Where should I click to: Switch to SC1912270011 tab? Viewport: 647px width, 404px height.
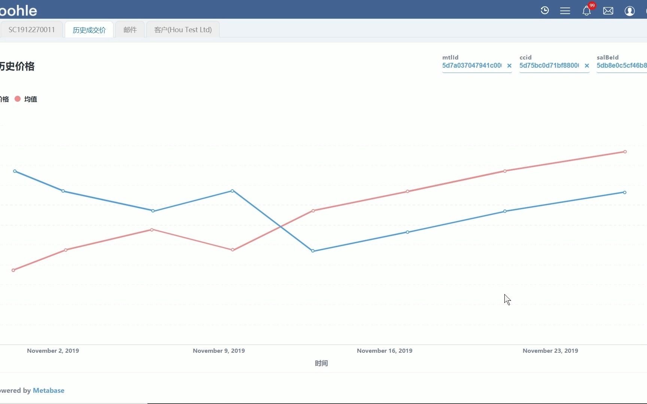[x=32, y=30]
